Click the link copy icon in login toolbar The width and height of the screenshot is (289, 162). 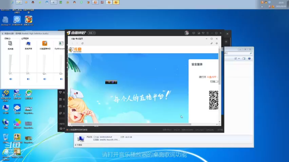[212, 43]
